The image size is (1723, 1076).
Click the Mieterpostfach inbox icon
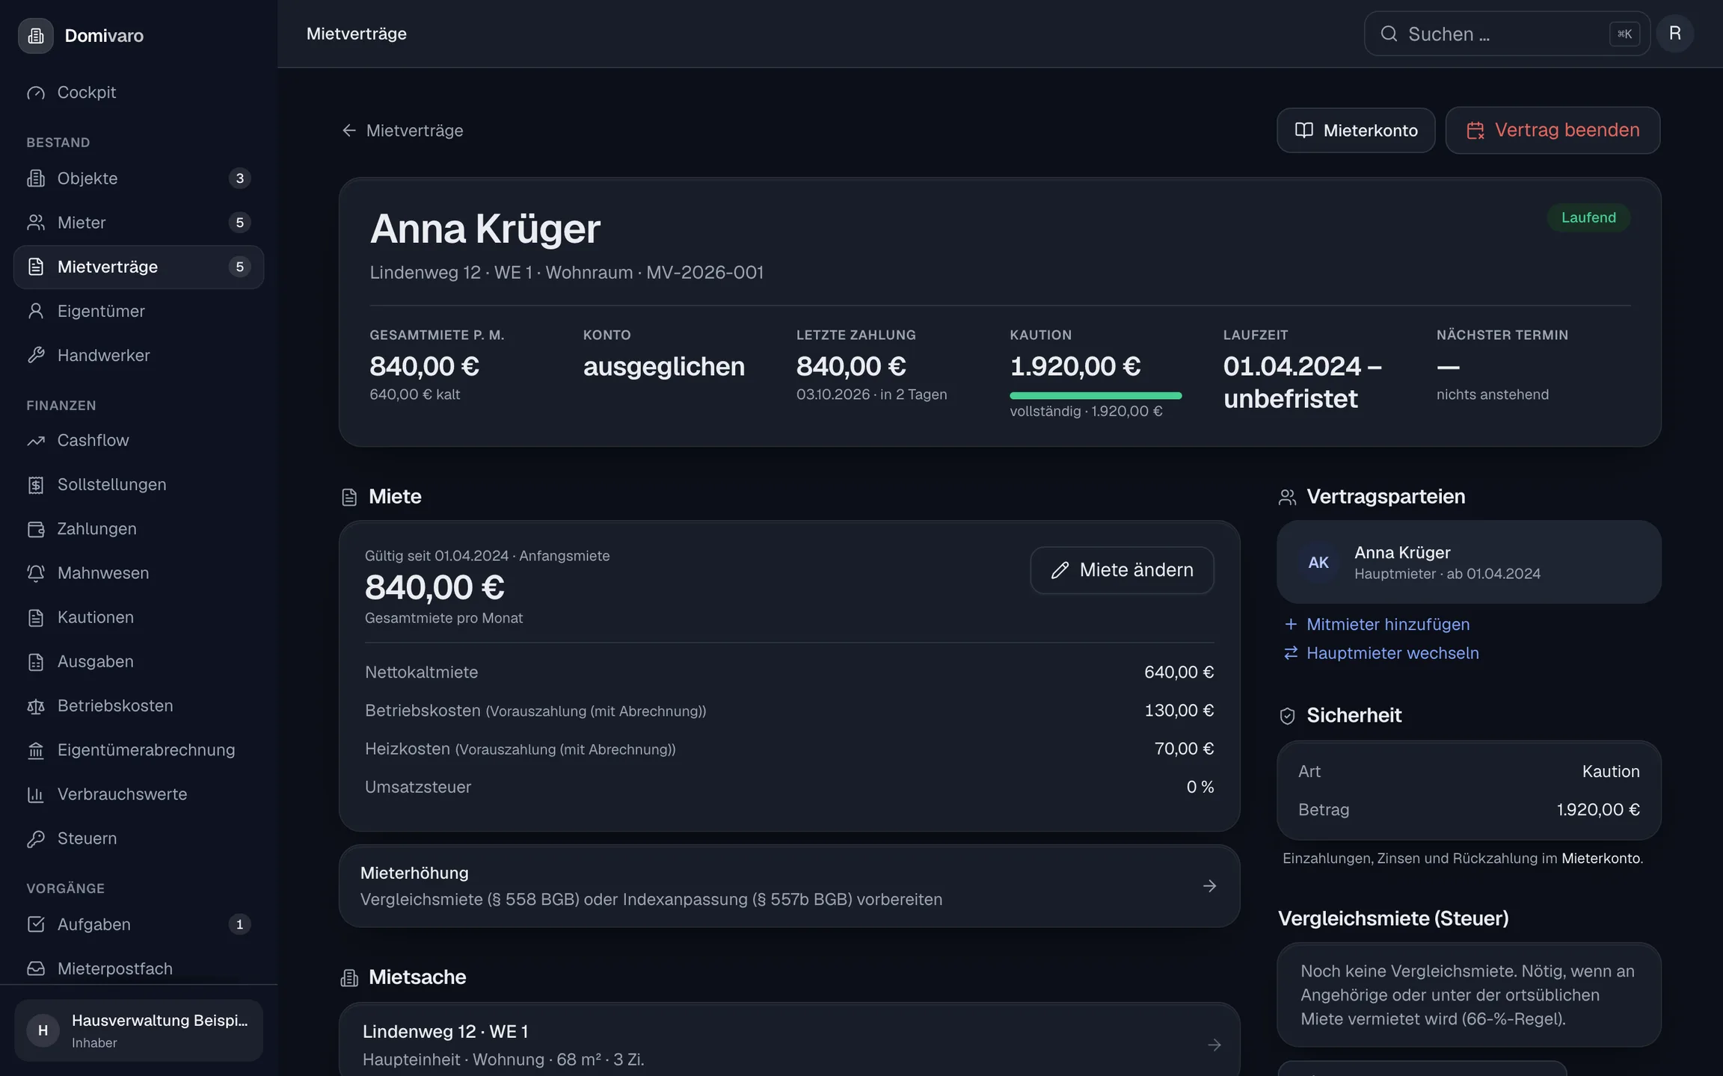(x=36, y=968)
